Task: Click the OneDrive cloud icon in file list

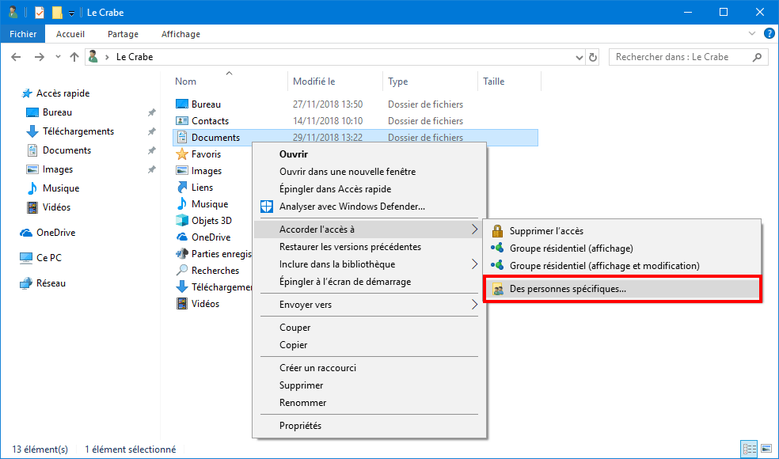Action: [x=182, y=237]
